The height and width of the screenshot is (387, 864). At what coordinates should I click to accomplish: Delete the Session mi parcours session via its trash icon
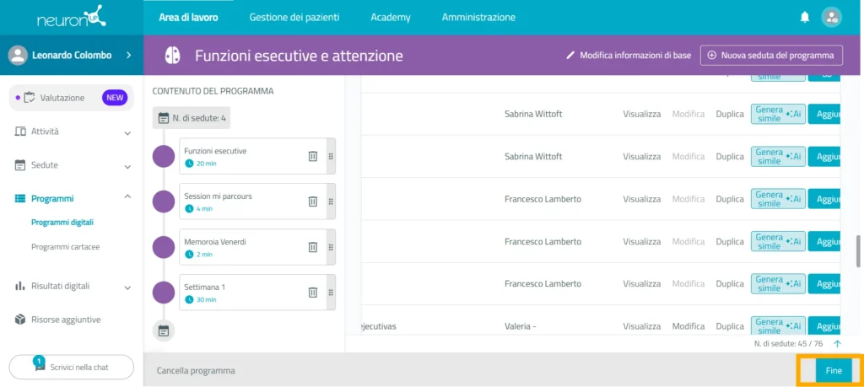coord(312,202)
